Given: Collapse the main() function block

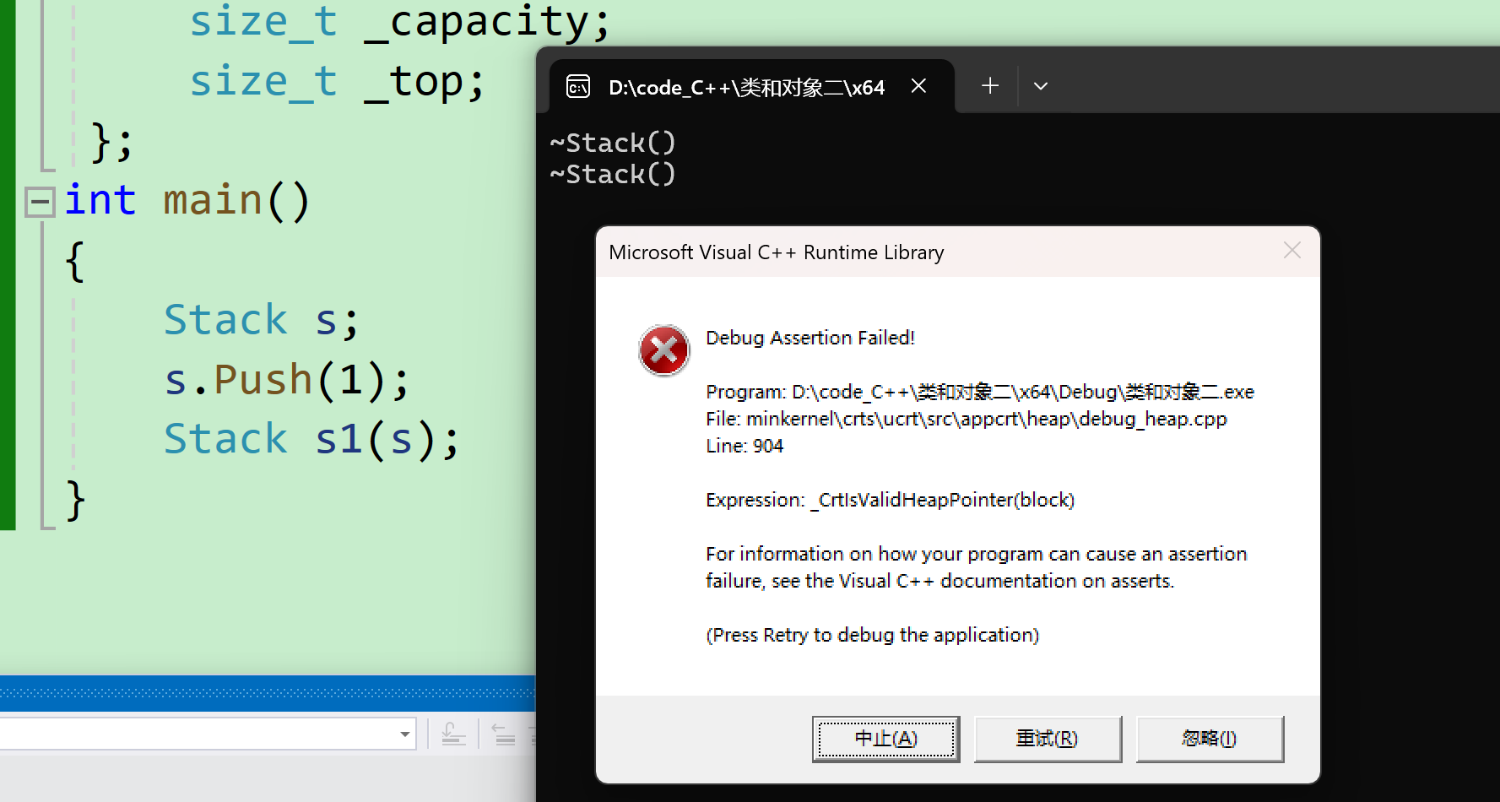Looking at the screenshot, I should point(39,201).
